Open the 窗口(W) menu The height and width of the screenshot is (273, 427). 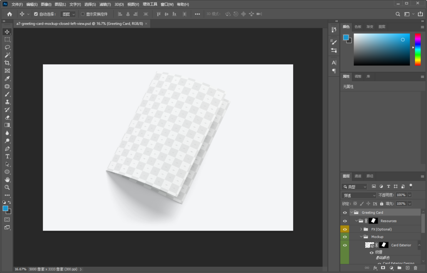click(167, 4)
